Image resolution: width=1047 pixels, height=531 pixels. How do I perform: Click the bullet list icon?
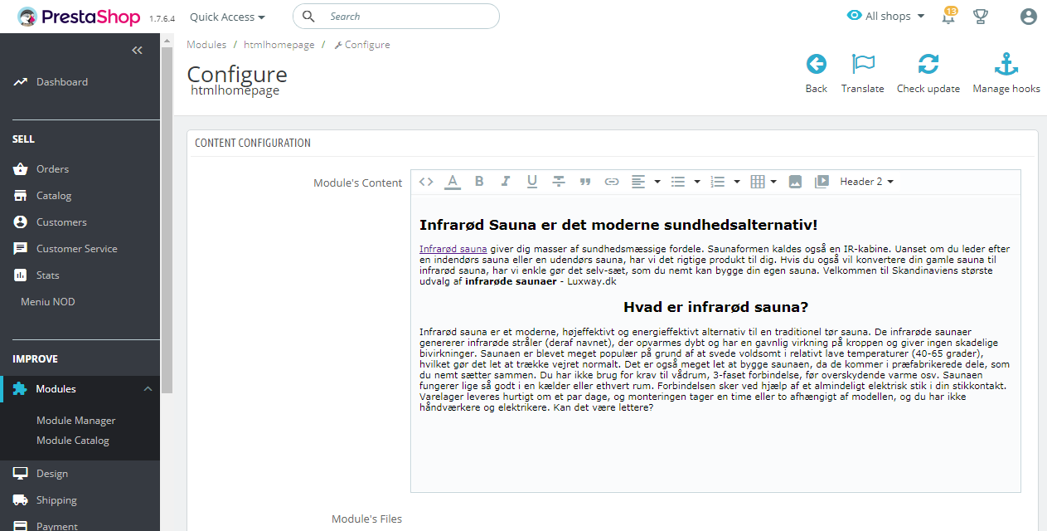(678, 182)
